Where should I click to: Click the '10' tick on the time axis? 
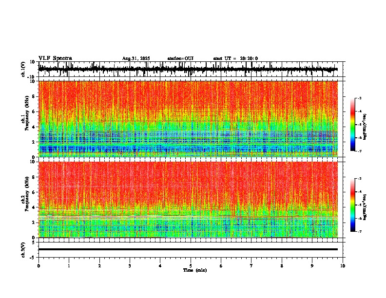[x=343, y=266]
